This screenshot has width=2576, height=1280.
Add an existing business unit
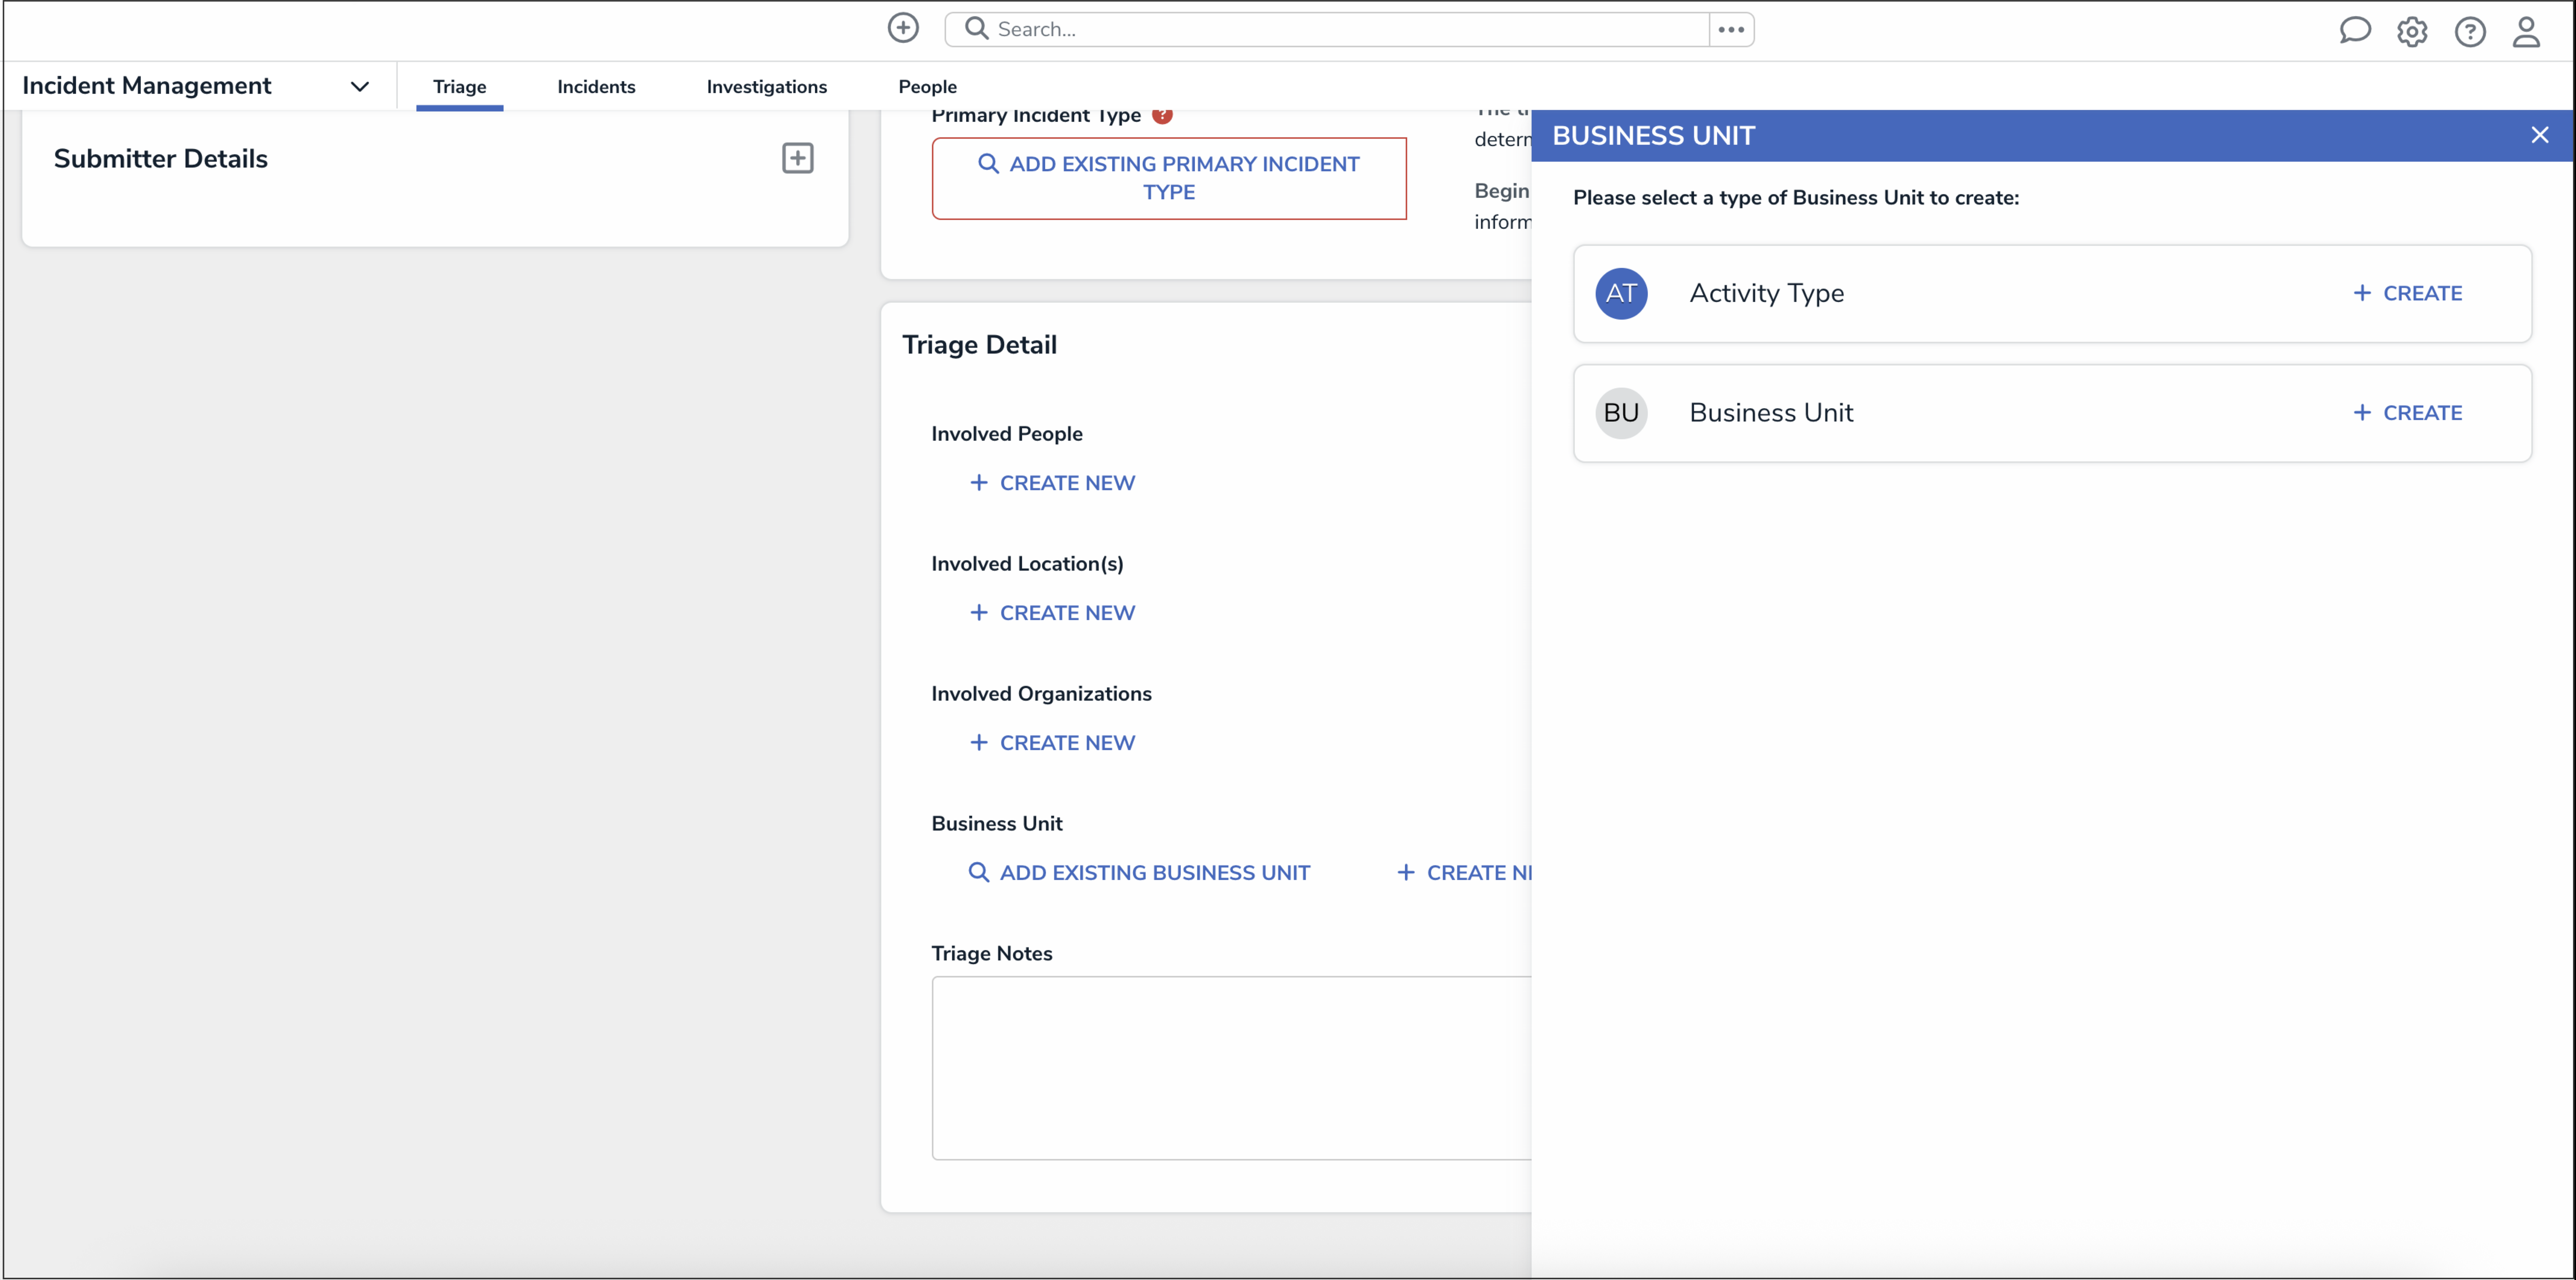(x=1139, y=873)
